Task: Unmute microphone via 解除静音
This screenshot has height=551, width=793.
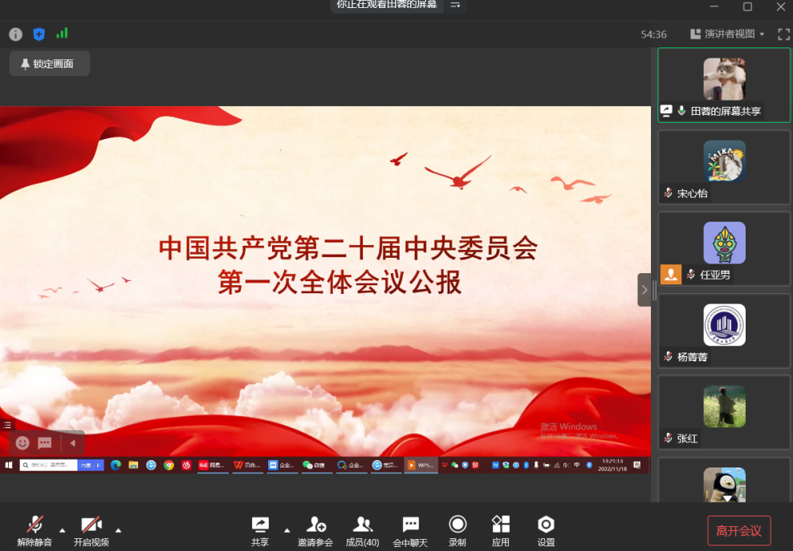Action: (35, 531)
